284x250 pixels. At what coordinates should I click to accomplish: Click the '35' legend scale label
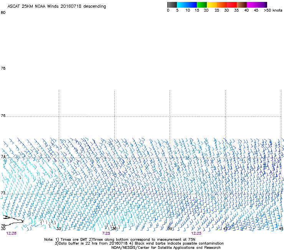[x=236, y=10]
